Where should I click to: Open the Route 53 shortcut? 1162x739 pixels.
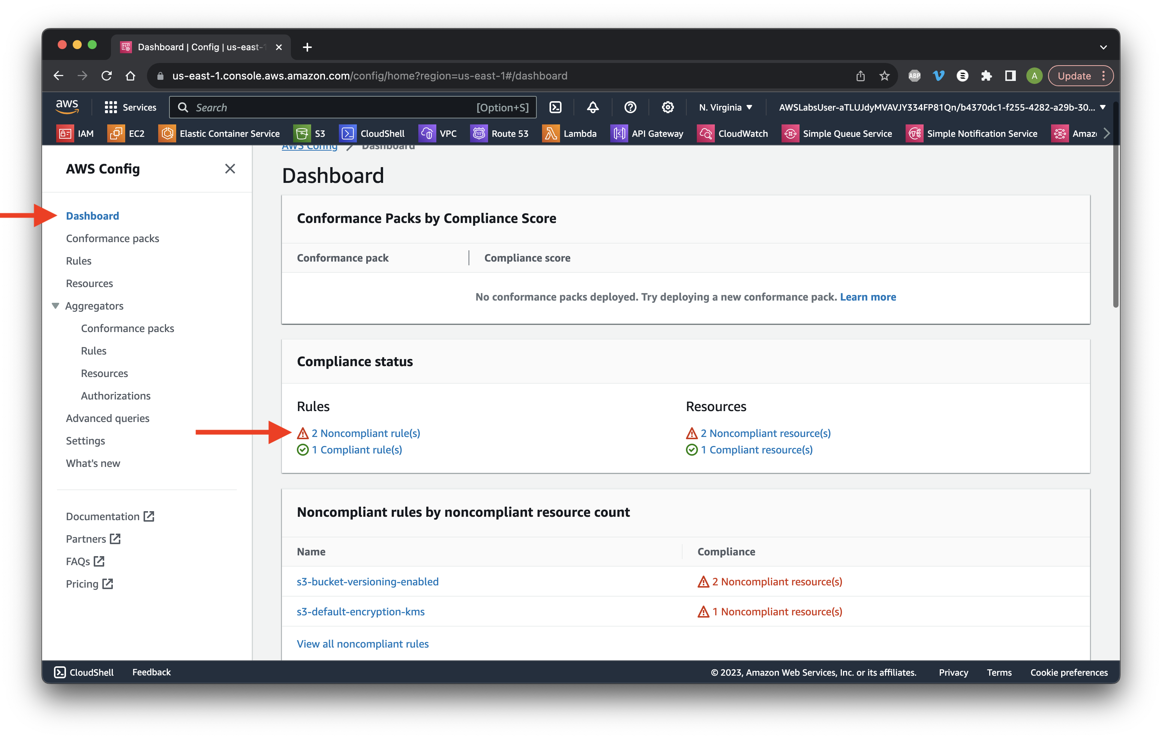499,134
